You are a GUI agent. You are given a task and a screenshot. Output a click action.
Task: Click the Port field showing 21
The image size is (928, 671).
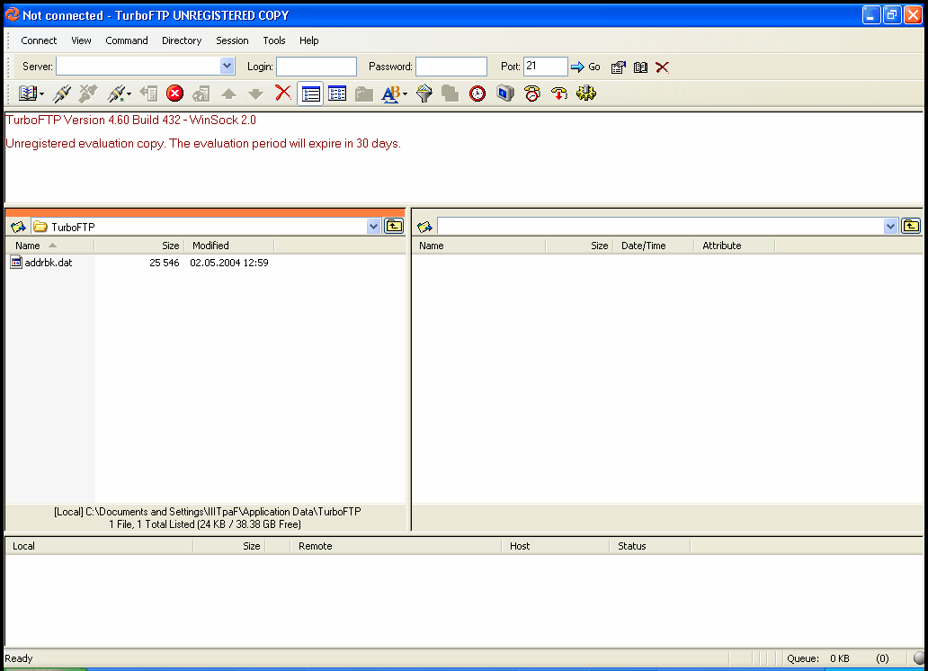tap(546, 67)
